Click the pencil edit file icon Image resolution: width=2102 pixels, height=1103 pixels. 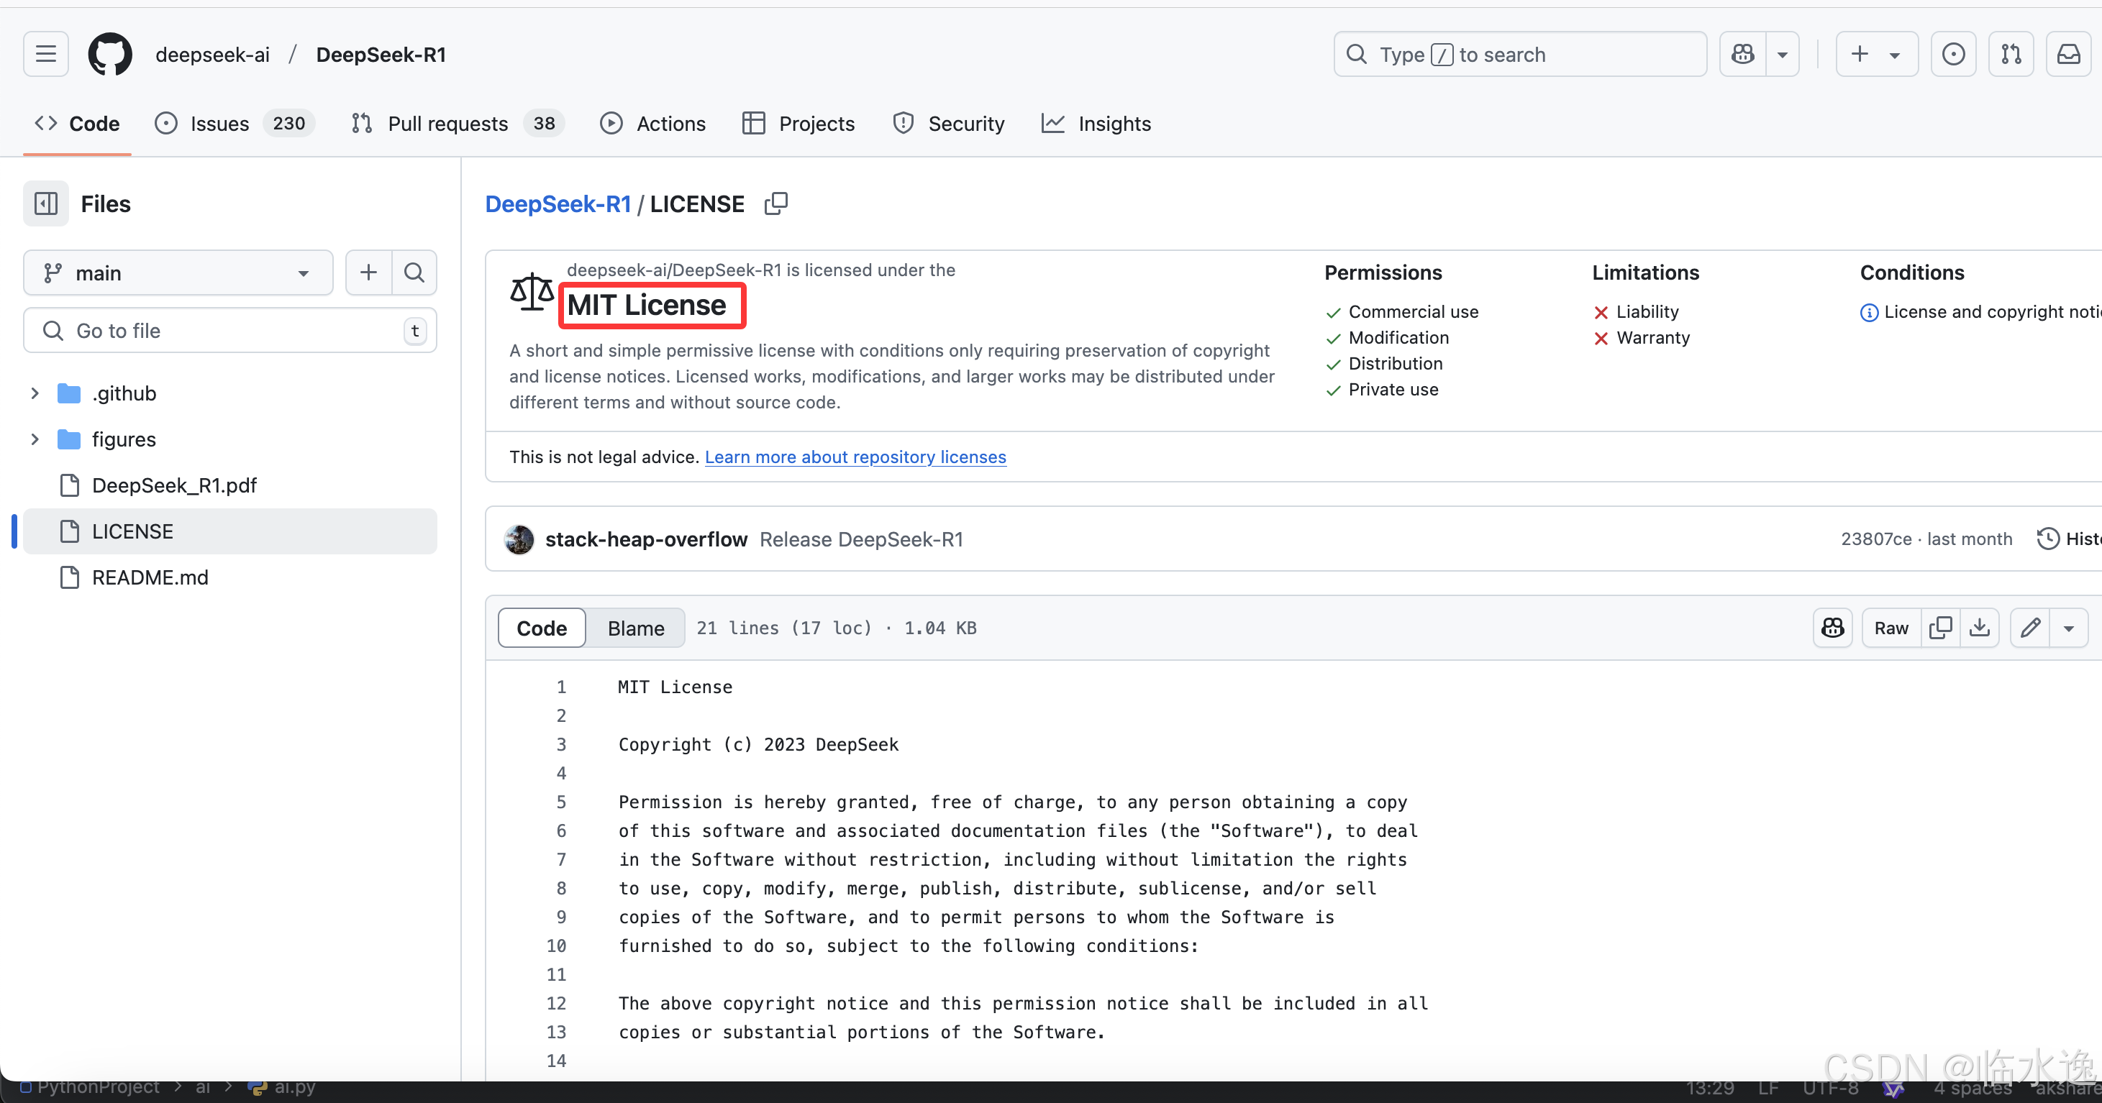[x=2030, y=628]
